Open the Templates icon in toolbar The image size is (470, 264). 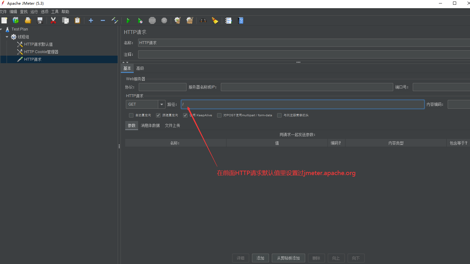(x=16, y=20)
